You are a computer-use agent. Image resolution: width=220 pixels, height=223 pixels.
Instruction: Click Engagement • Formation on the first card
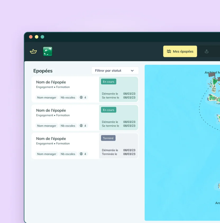point(53,87)
